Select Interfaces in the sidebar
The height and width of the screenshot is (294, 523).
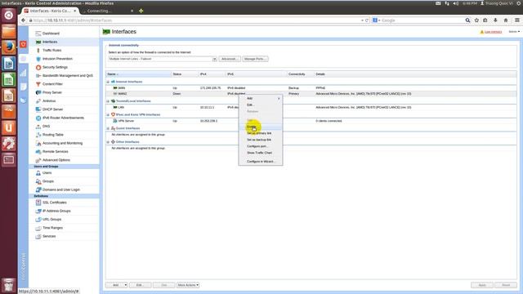(50, 42)
